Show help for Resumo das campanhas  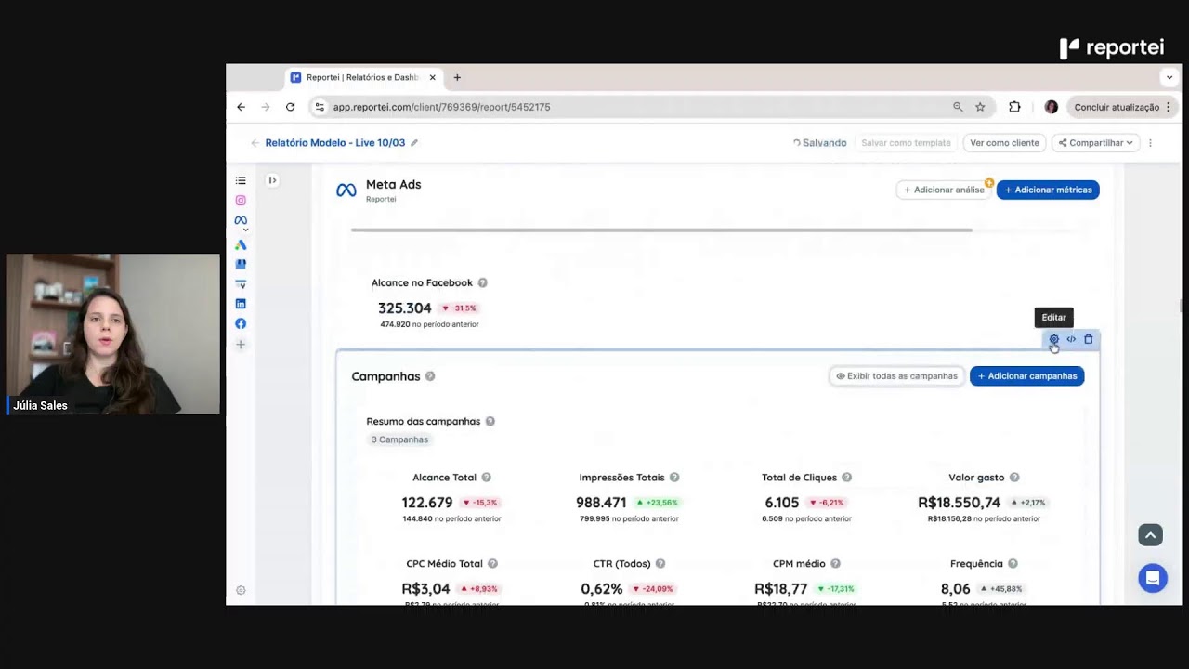tap(490, 421)
